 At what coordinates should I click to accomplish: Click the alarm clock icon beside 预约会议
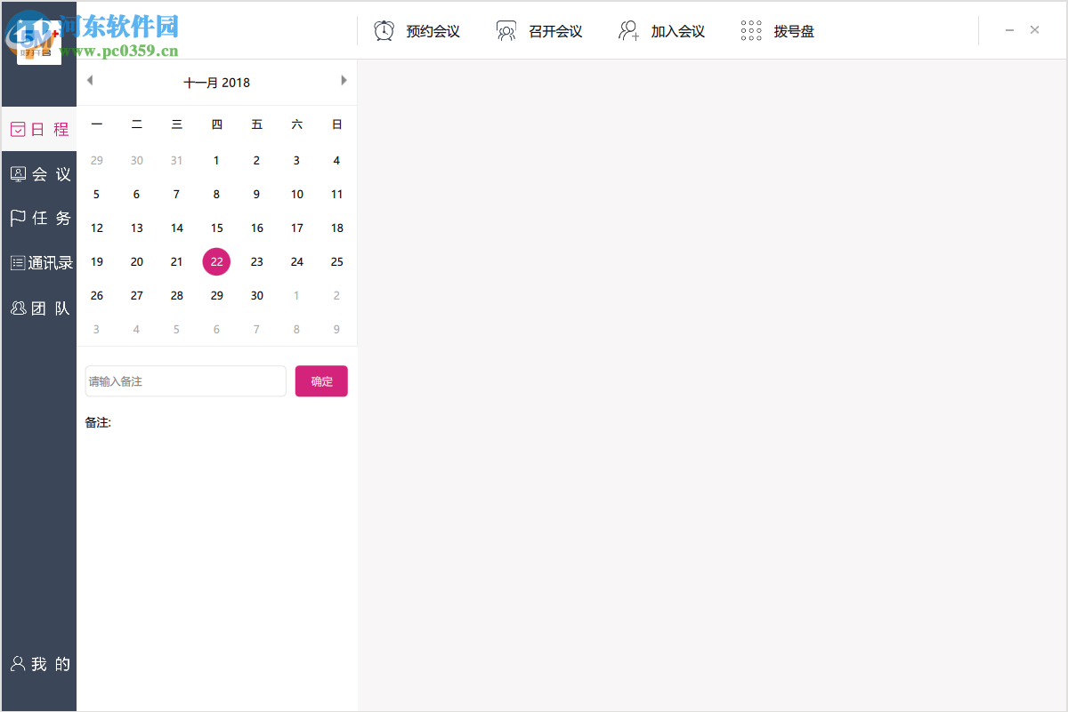pos(384,29)
